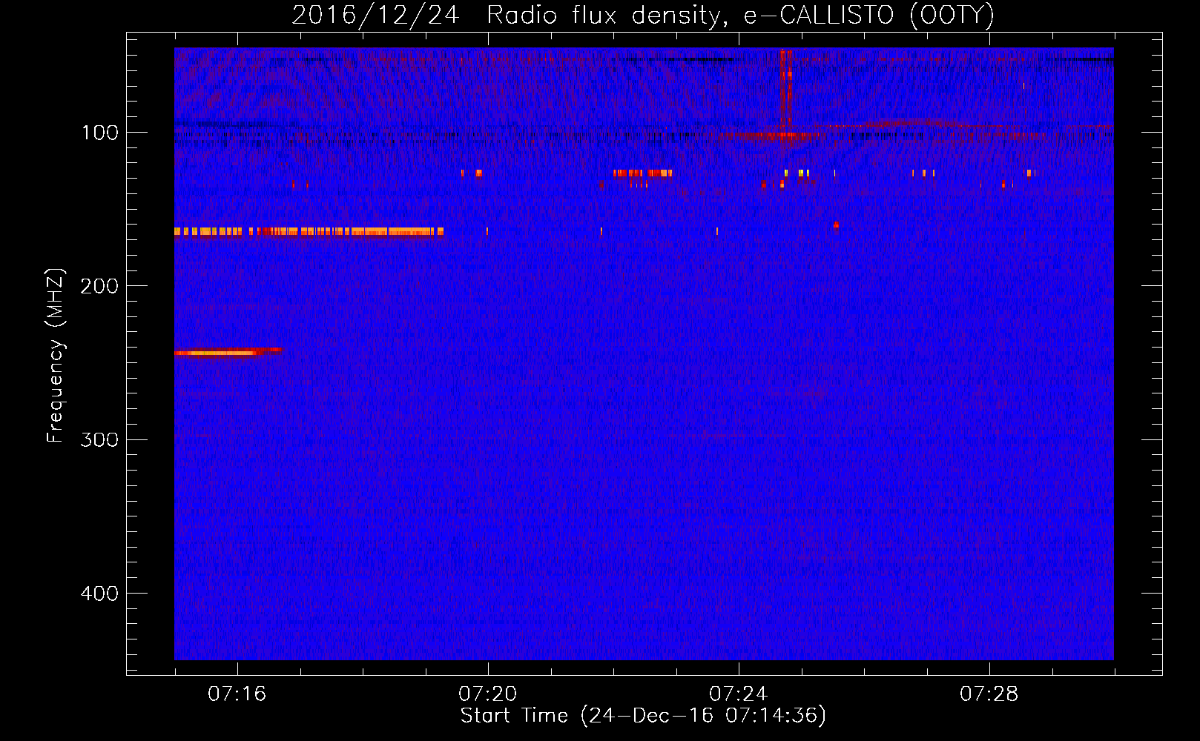
Task: Click the 07:20 time tick label
Action: click(488, 694)
